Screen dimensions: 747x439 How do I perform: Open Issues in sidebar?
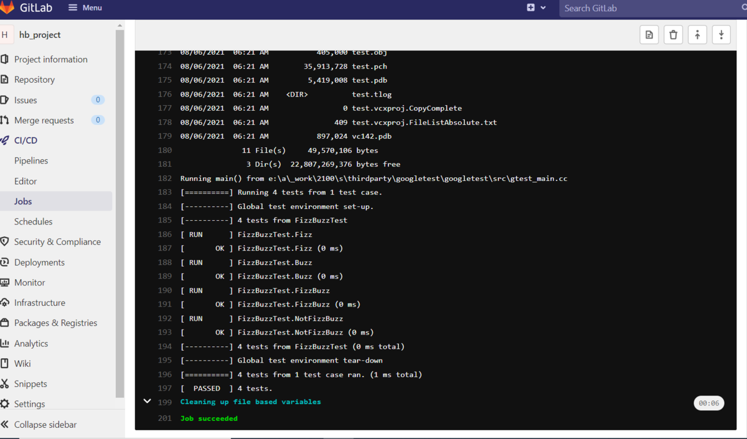click(x=26, y=100)
